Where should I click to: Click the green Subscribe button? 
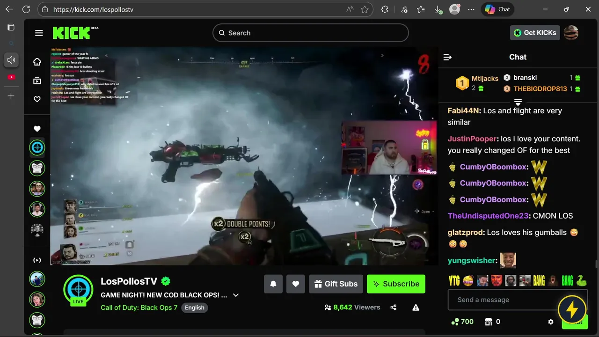tap(396, 284)
